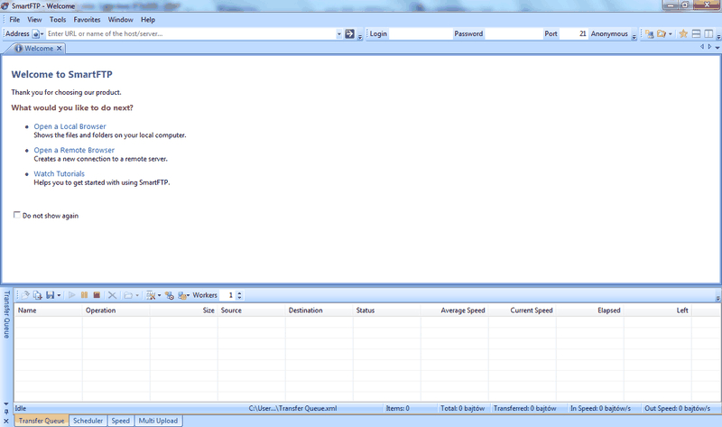The height and width of the screenshot is (427, 722).
Task: Pause the transfer queue
Action: point(84,295)
